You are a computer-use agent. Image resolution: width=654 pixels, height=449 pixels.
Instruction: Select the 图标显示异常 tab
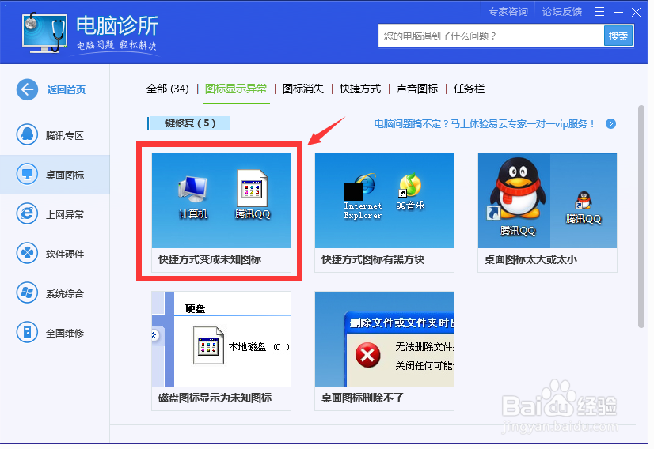pos(236,89)
